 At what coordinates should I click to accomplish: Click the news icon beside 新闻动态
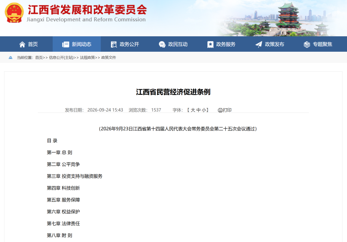(66, 44)
